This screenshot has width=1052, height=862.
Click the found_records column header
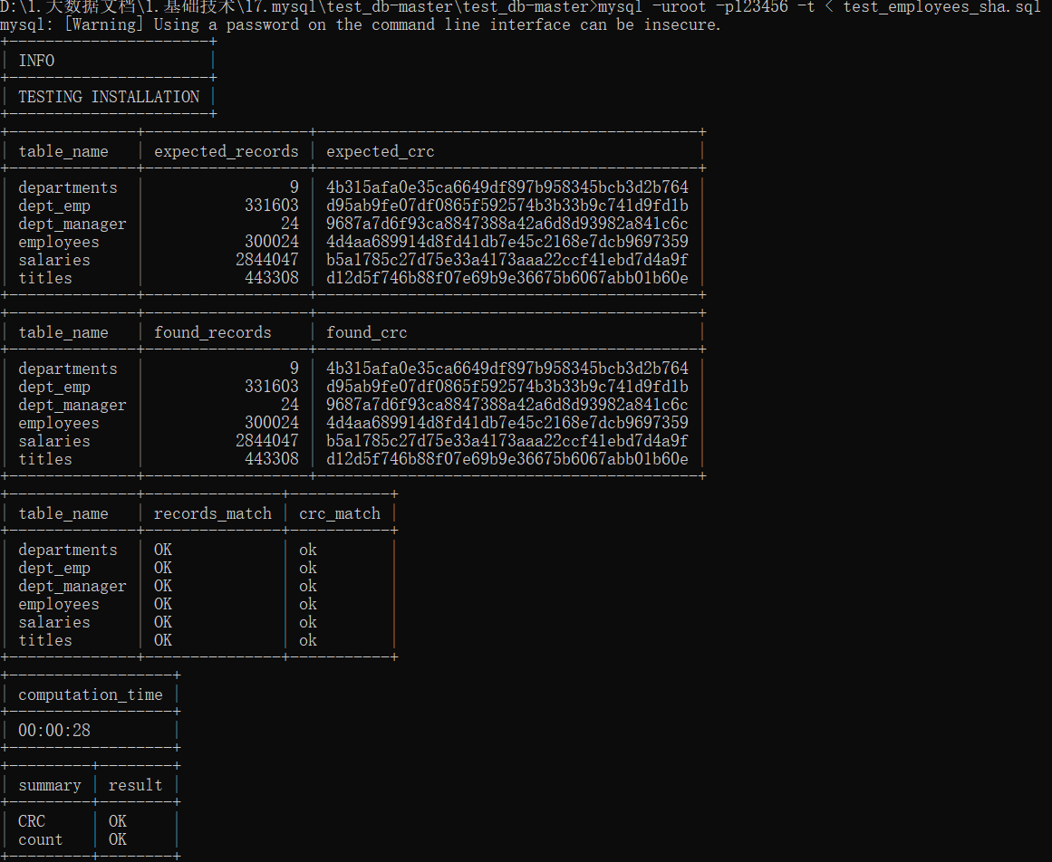[x=212, y=332]
